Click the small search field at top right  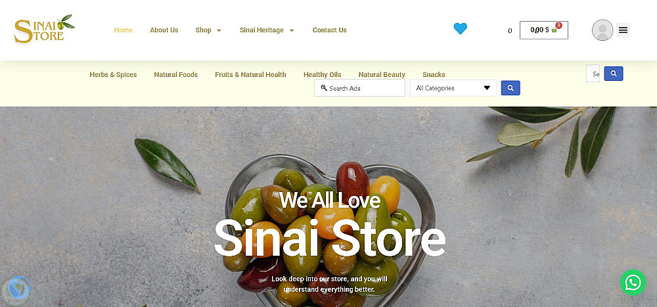click(593, 74)
